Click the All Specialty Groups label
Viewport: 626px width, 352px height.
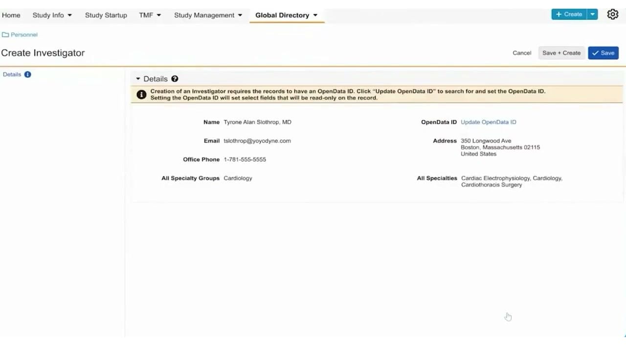[x=190, y=178]
